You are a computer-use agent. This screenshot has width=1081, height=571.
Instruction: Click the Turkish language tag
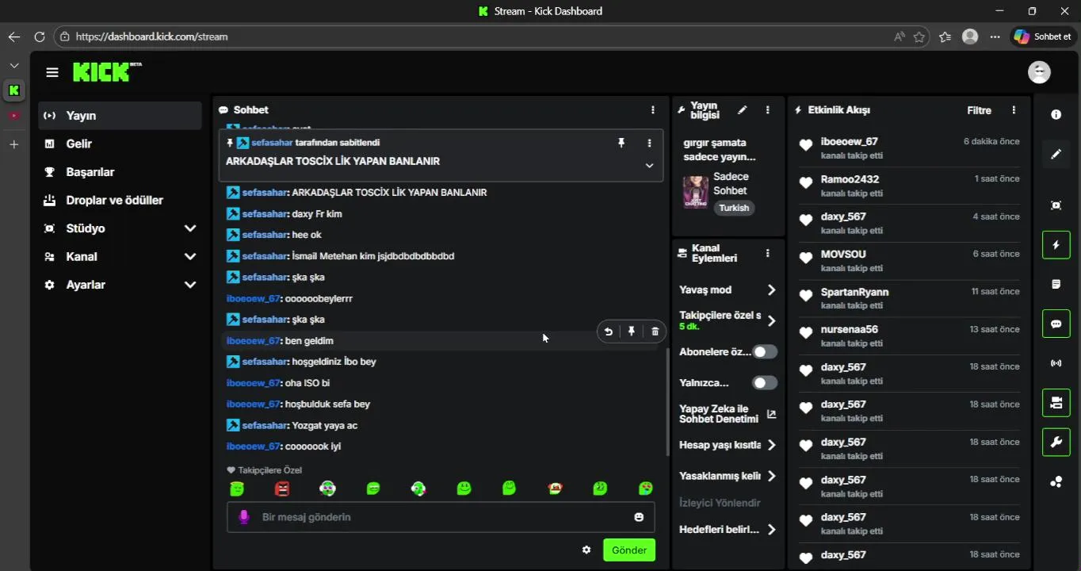(x=734, y=208)
